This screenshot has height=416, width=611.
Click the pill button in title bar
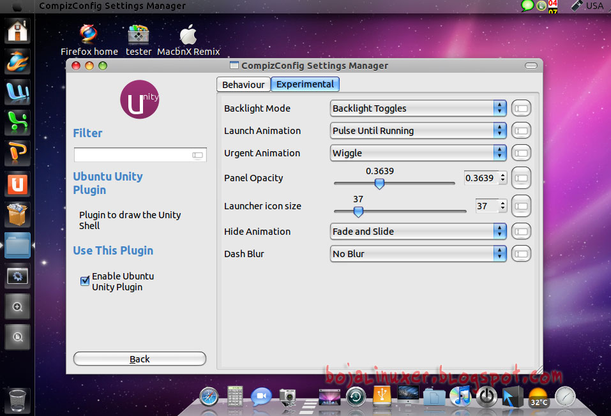click(x=531, y=66)
